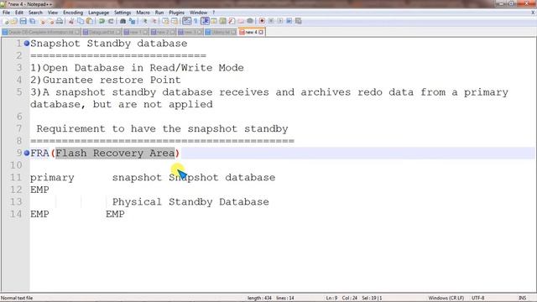Click the Zoom Out toolbar icon
This screenshot has height=302, width=537.
[x=154, y=21]
